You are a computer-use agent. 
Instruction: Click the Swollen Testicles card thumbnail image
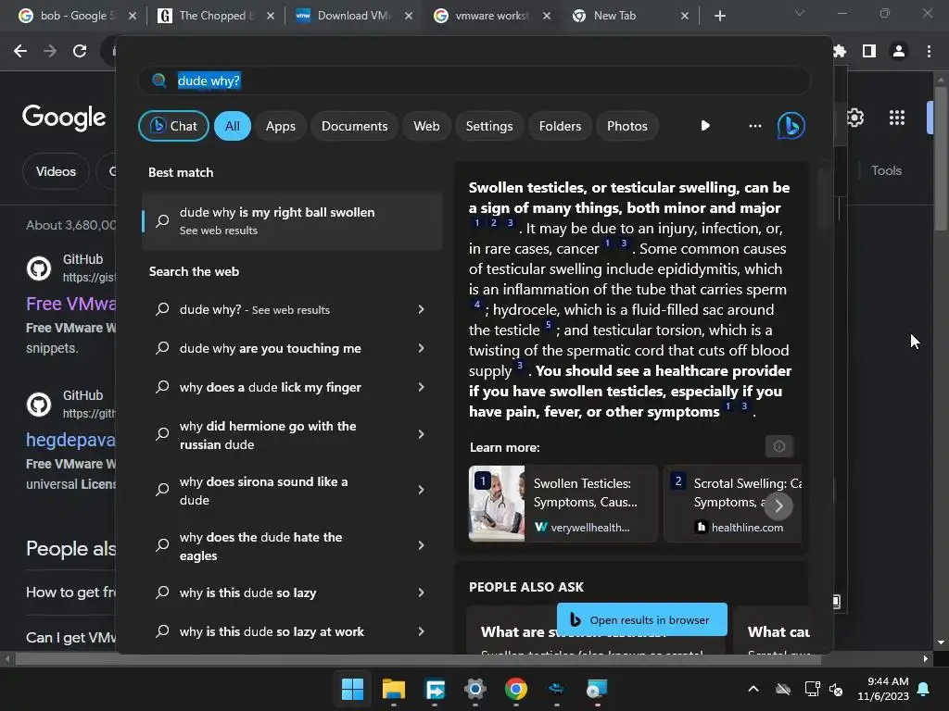point(497,504)
